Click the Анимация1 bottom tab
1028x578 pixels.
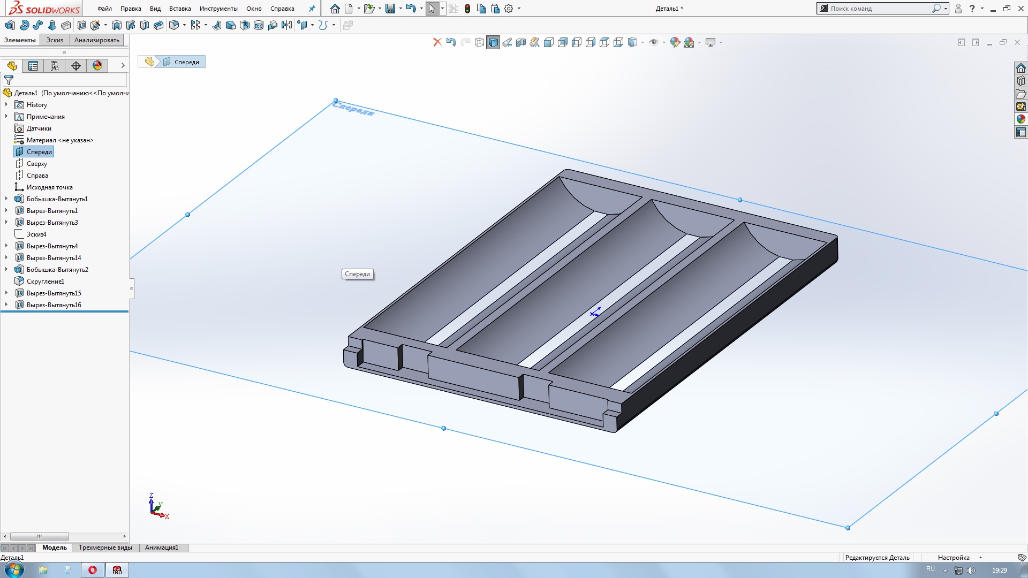click(x=162, y=547)
